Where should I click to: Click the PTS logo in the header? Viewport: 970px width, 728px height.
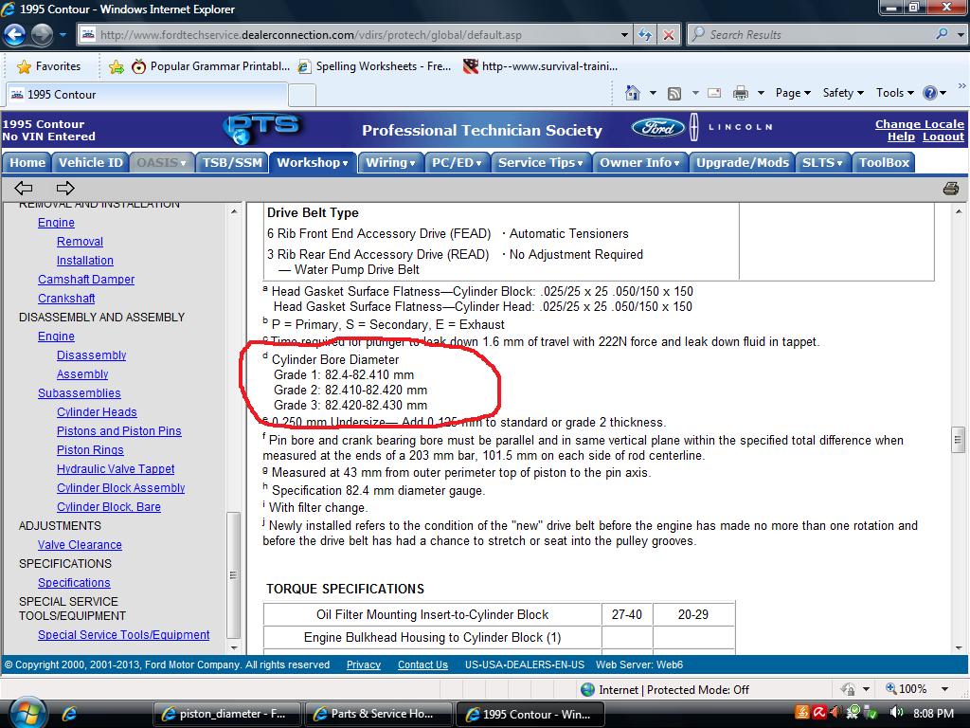(x=262, y=129)
